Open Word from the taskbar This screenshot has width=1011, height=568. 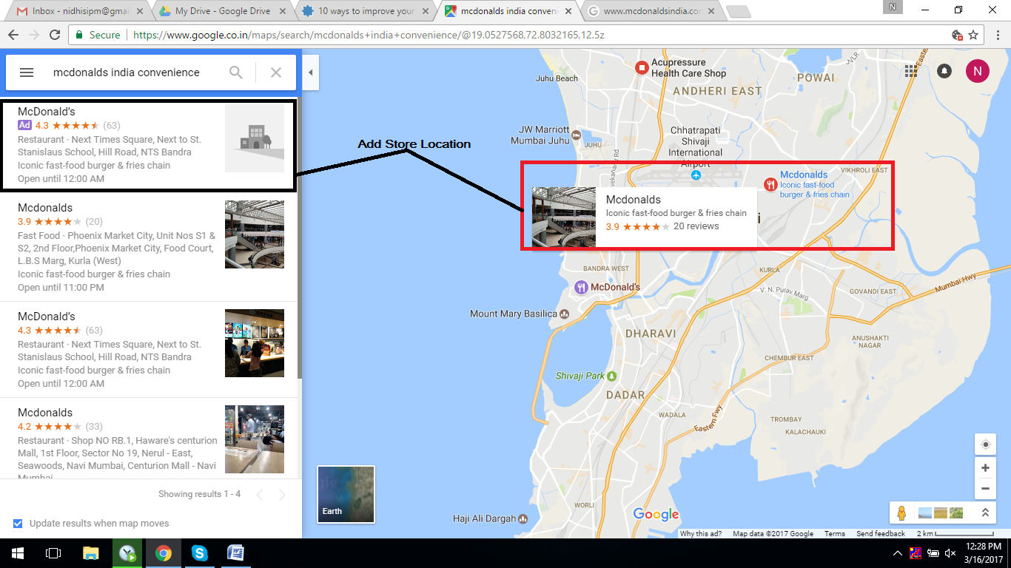pos(235,552)
